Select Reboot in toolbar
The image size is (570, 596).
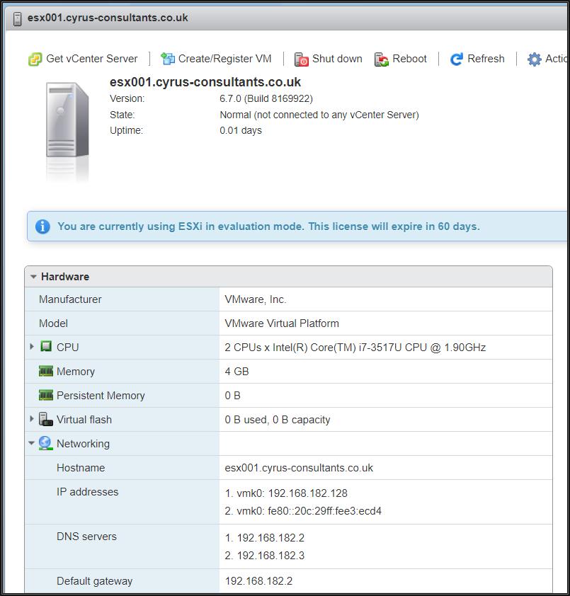[x=409, y=59]
